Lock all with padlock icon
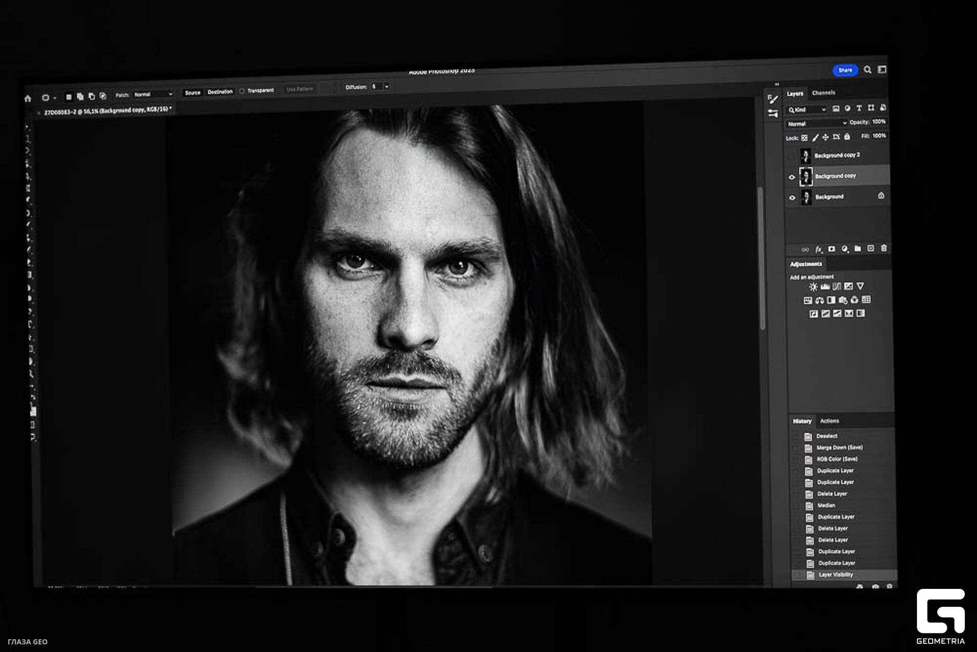 pos(847,137)
